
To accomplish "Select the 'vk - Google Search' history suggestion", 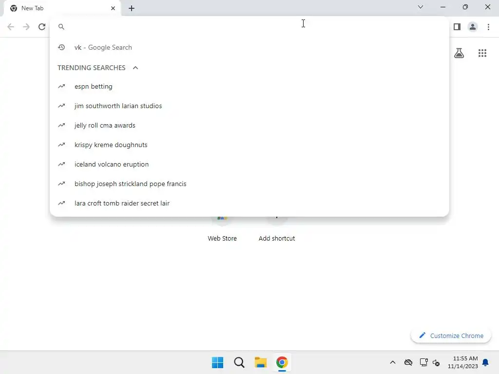I will point(249,47).
